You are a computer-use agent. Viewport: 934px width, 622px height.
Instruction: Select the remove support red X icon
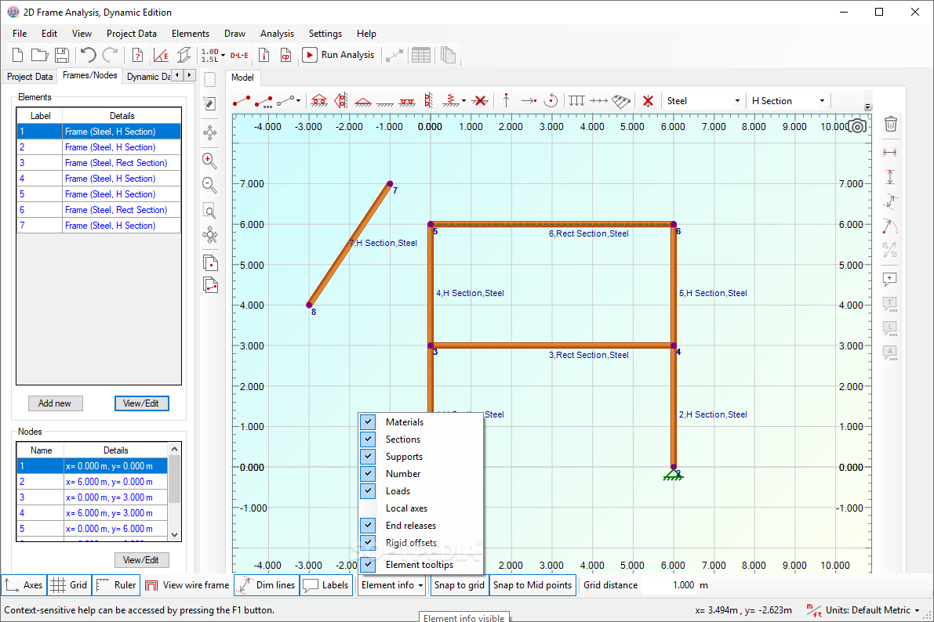pyautogui.click(x=480, y=100)
